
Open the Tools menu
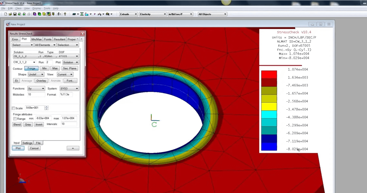46,8
